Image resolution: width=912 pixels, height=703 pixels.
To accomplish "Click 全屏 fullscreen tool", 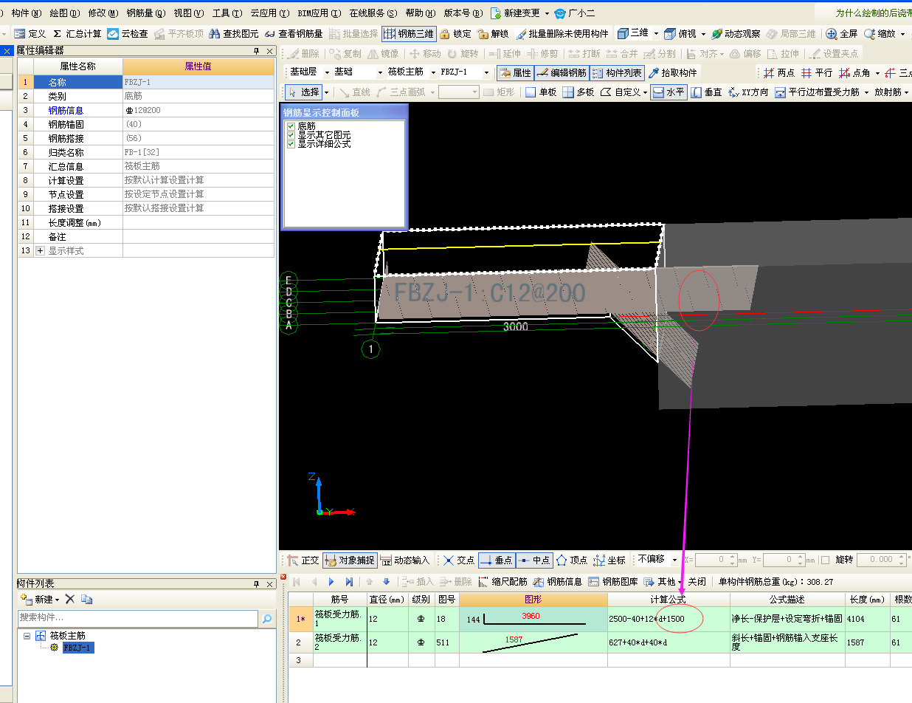I will click(x=841, y=34).
